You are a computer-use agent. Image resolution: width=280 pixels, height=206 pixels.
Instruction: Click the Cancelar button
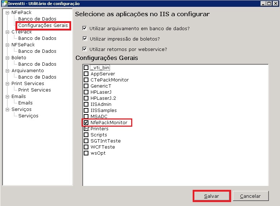tap(250, 196)
